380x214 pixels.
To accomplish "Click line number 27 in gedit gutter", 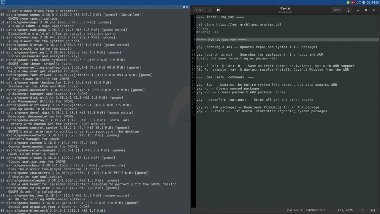I will (x=194, y=115).
